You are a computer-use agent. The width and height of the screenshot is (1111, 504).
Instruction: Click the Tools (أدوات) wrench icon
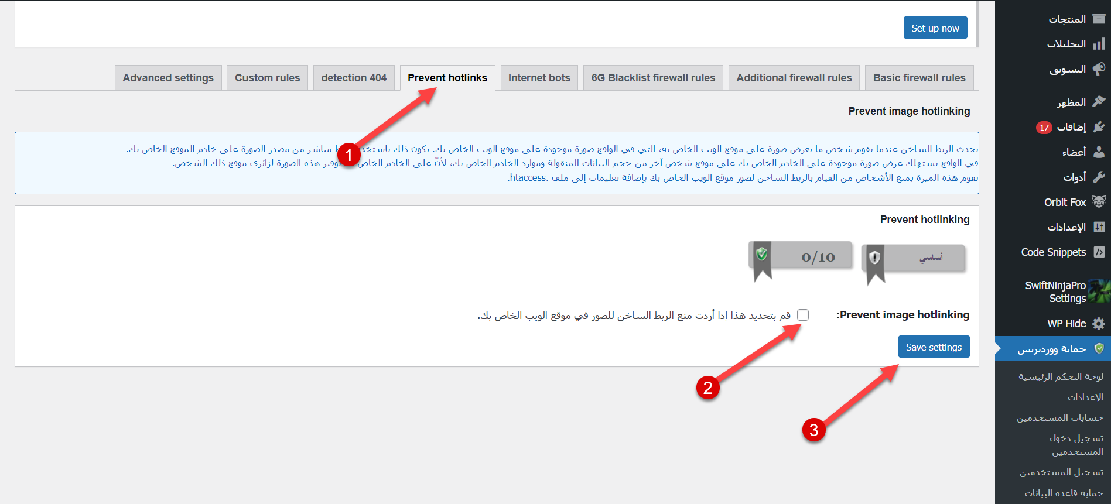(x=1099, y=177)
